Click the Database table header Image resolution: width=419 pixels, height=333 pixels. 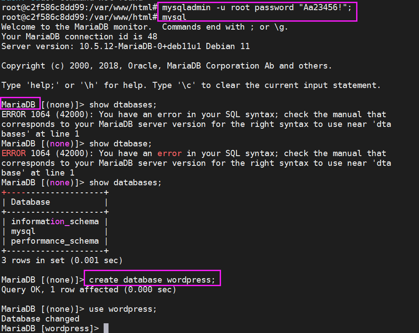31,202
